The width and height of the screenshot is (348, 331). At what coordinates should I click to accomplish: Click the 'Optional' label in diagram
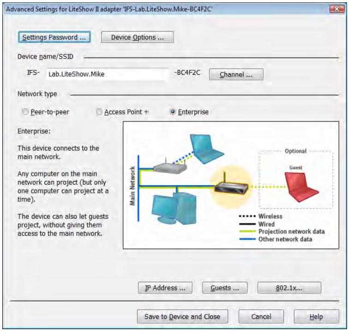coord(296,151)
